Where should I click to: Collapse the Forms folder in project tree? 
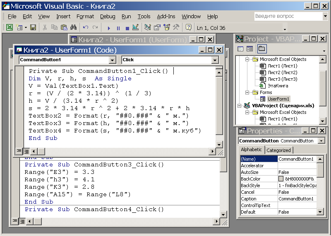coord(247,93)
